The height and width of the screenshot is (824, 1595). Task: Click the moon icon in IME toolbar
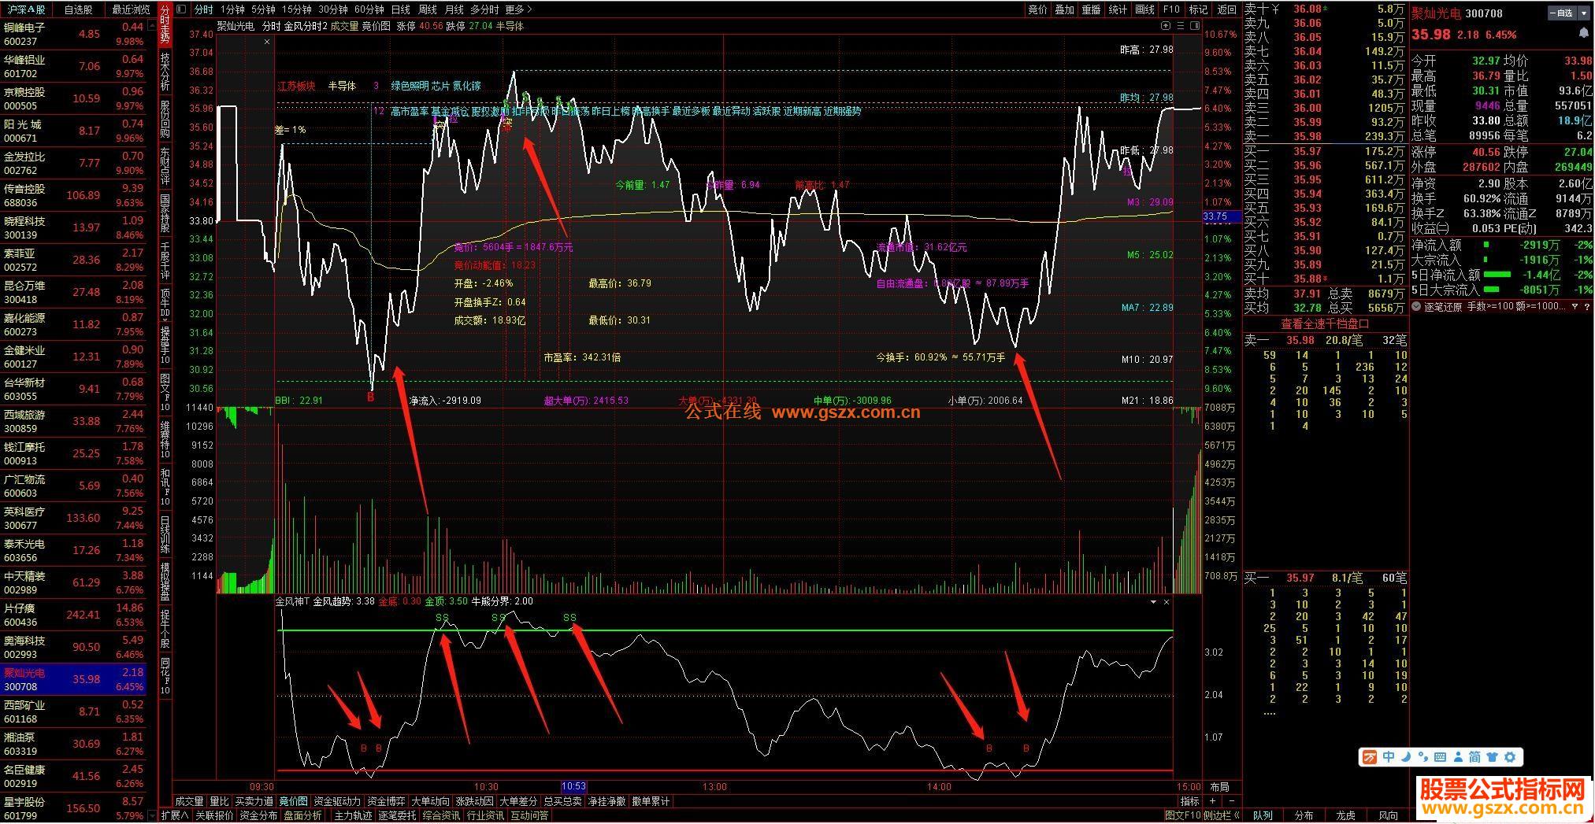coord(1405,757)
